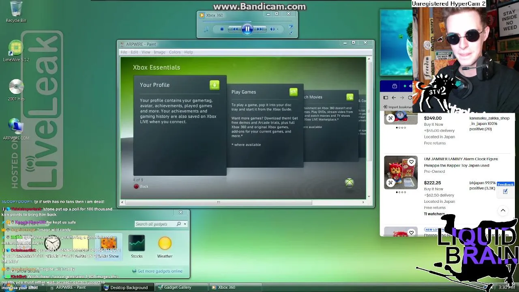Open the Edit menu in Paint
Screen dimensions: 519x292
tap(134, 52)
